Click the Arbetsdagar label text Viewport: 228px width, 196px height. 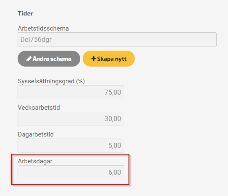point(35,161)
